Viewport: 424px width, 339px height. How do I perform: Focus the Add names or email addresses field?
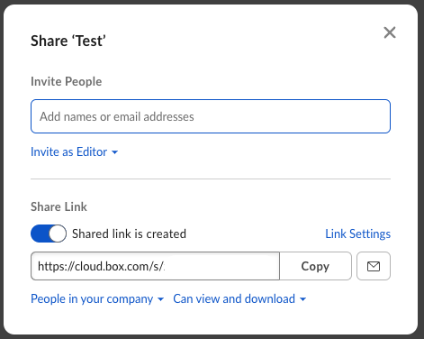click(x=211, y=116)
